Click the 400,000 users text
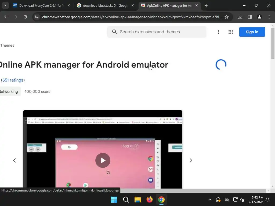This screenshot has width=275, height=206. (x=37, y=91)
